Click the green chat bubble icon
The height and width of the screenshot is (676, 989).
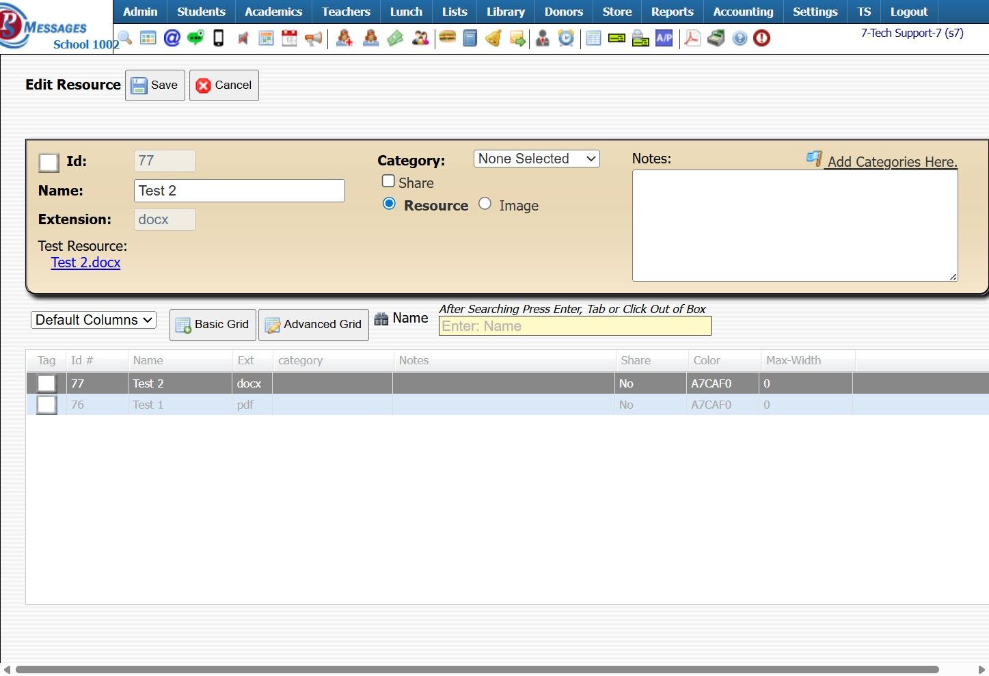coord(195,38)
